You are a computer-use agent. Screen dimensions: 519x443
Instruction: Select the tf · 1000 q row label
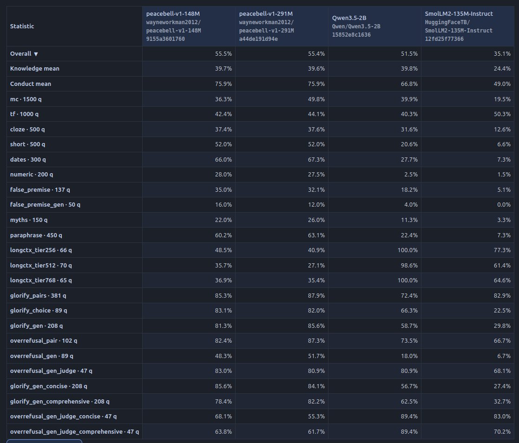(x=24, y=114)
